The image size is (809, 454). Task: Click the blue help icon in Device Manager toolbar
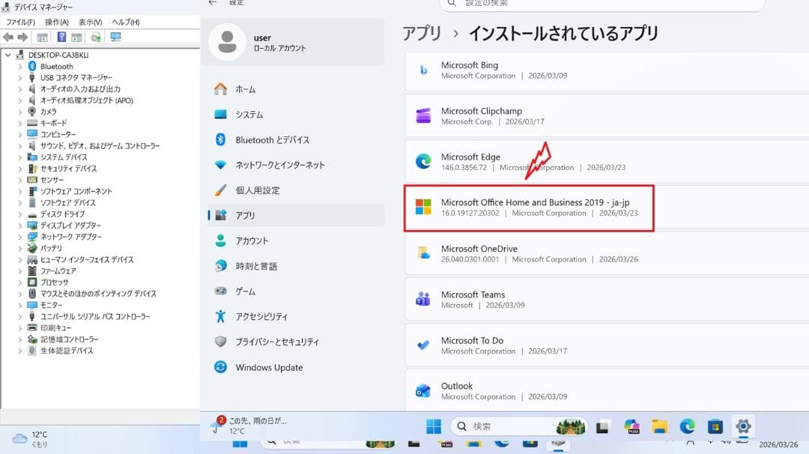[x=61, y=37]
